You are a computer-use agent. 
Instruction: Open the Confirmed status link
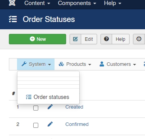[77, 124]
